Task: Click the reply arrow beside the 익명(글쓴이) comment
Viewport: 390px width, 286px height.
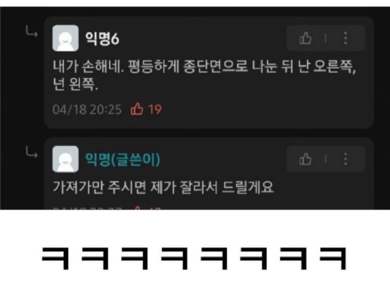Action: point(32,152)
